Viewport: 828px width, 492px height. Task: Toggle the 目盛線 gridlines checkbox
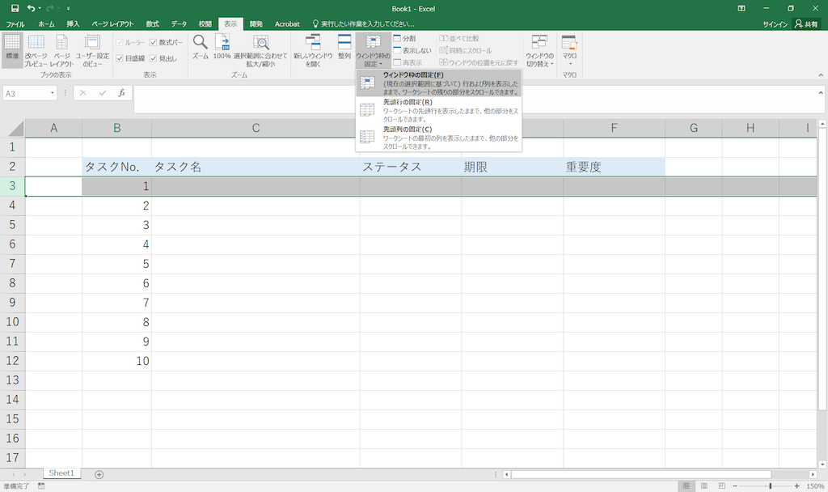[x=130, y=58]
